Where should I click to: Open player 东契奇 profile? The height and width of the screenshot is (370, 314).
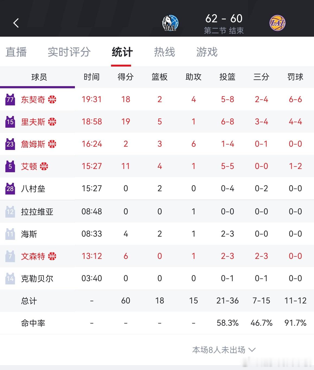point(33,99)
